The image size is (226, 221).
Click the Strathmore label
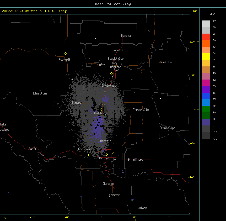point(135,160)
